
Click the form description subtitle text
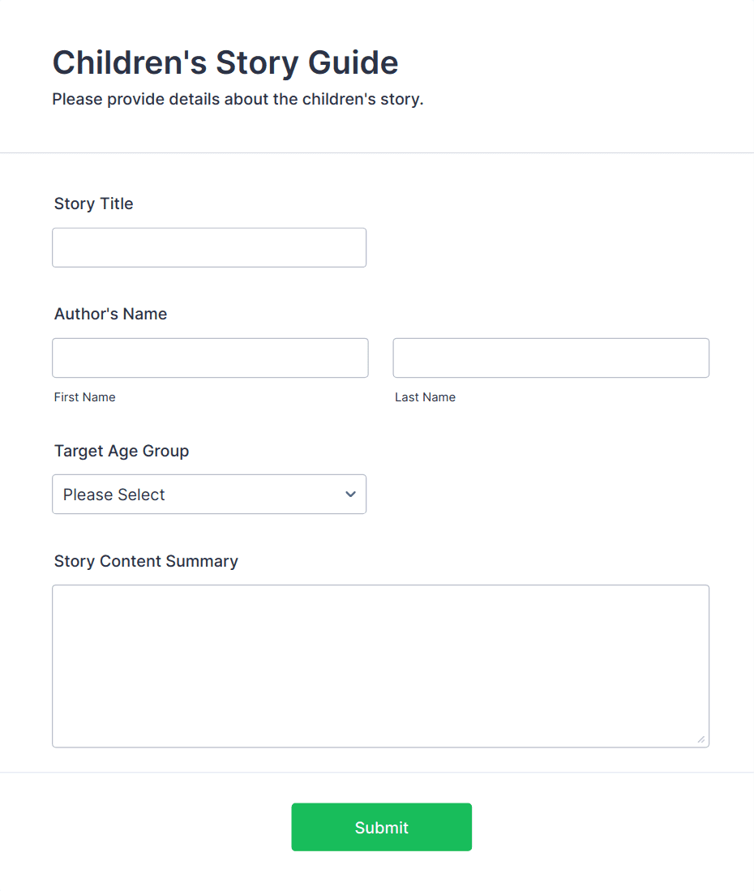pyautogui.click(x=238, y=100)
